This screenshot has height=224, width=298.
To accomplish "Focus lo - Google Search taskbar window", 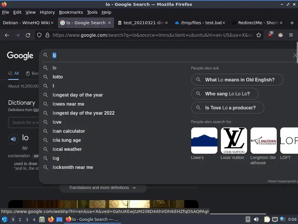I will click(93, 219).
